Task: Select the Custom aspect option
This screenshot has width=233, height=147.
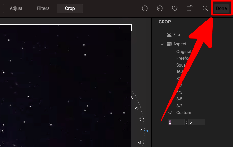Action: pos(183,113)
